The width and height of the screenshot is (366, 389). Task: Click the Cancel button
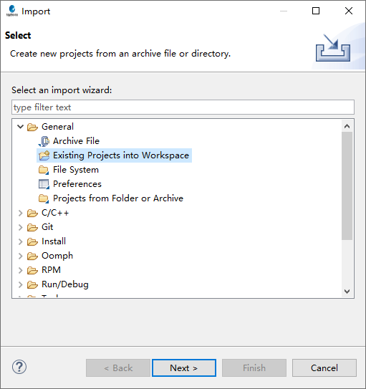[324, 368]
